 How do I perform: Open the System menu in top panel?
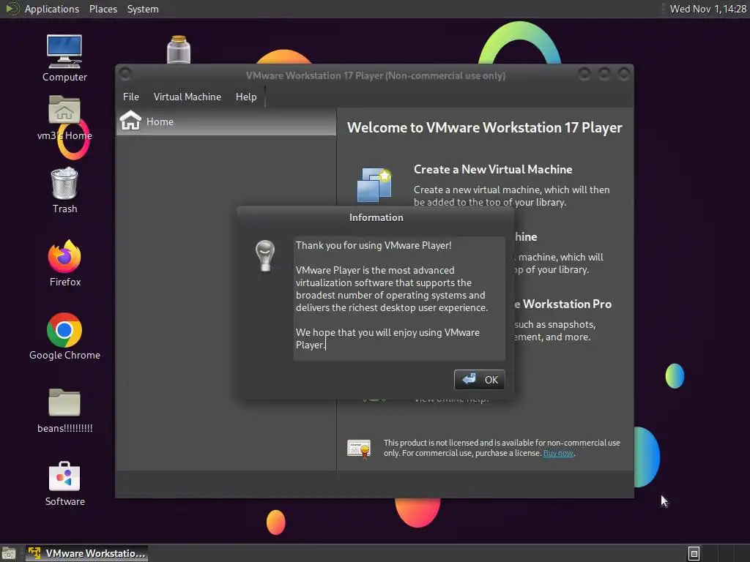tap(143, 9)
